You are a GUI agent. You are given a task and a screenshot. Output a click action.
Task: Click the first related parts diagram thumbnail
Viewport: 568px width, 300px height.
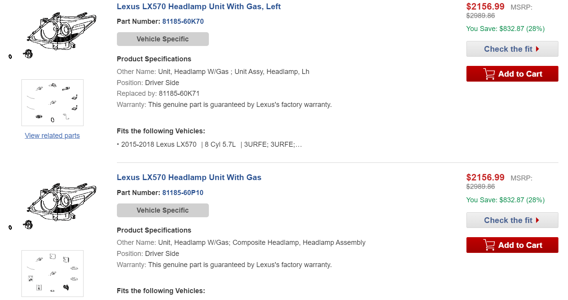click(53, 103)
